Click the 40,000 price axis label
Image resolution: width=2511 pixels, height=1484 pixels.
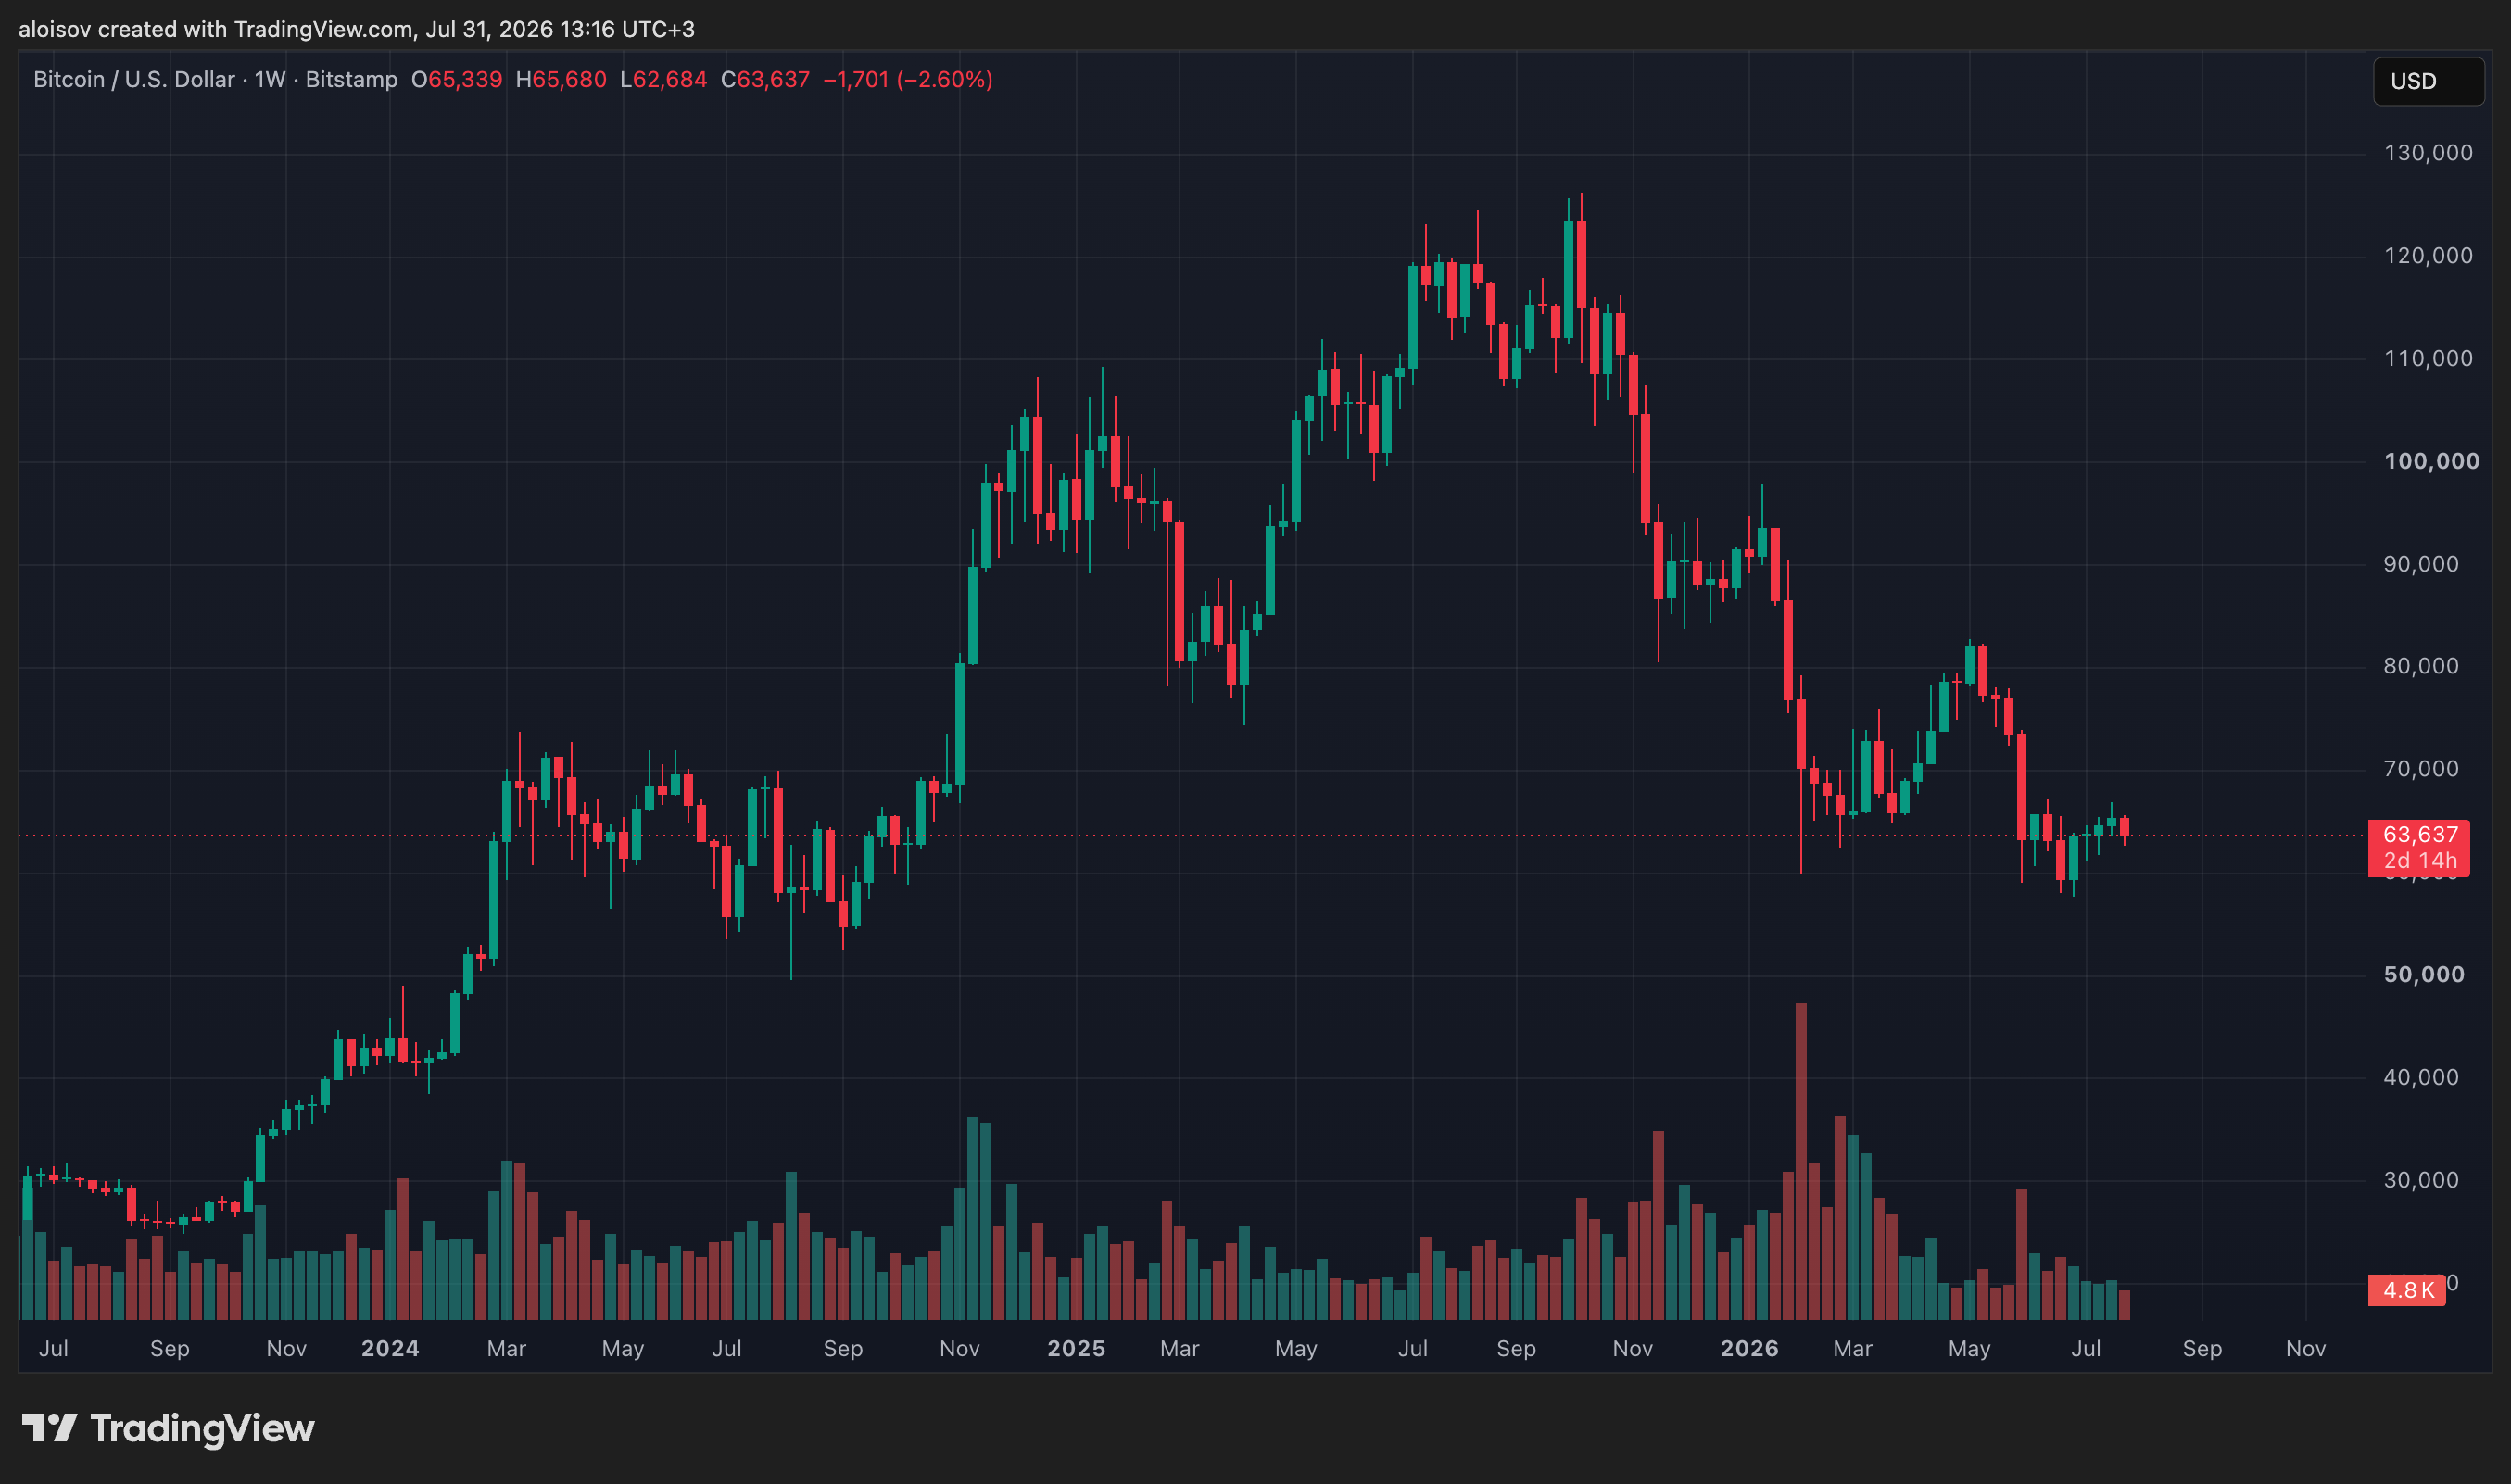[x=2421, y=1077]
